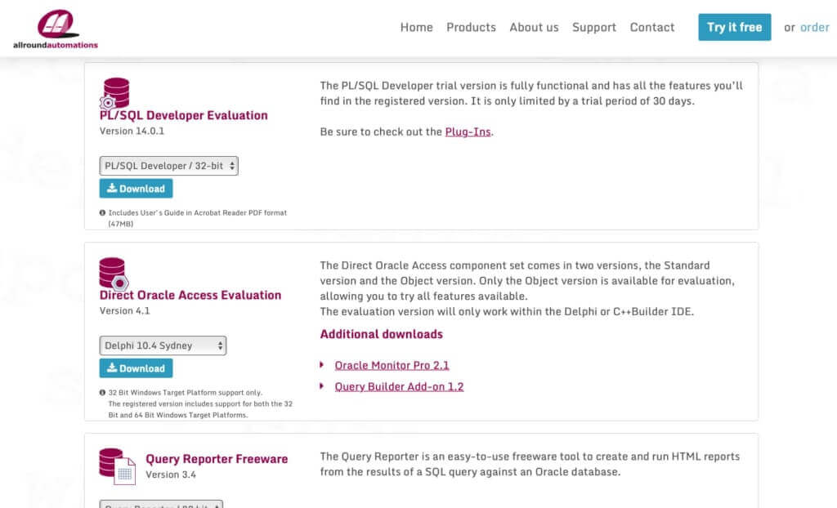
Task: Click the Allround Automations logo
Action: click(56, 29)
